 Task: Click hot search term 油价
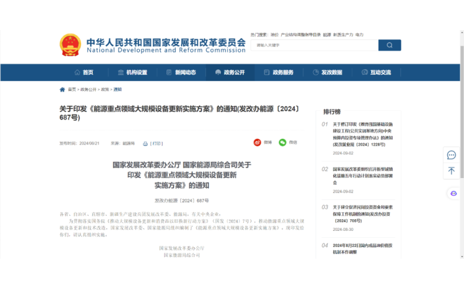[274, 35]
